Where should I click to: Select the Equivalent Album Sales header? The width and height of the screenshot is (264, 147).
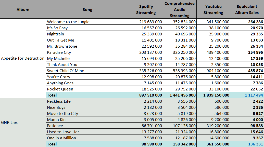[247, 9]
